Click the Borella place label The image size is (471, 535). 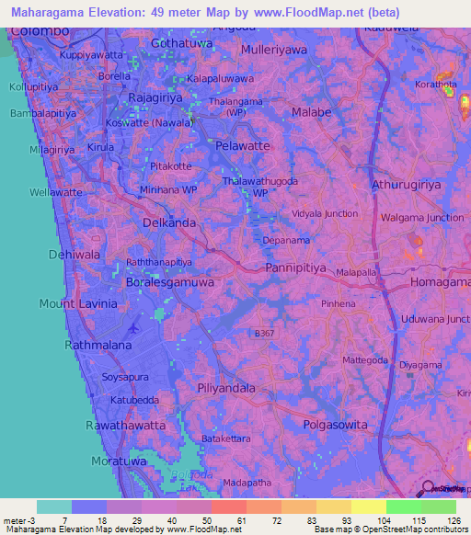[114, 76]
